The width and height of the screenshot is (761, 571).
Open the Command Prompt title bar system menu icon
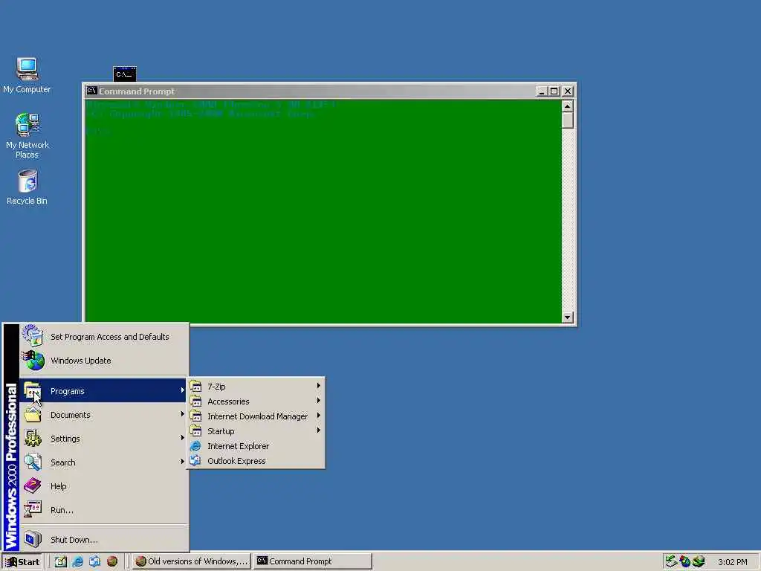pos(91,91)
